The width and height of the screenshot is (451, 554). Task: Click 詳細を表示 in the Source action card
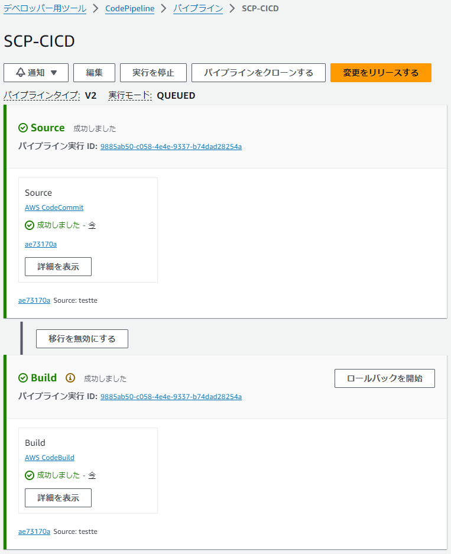pos(59,267)
